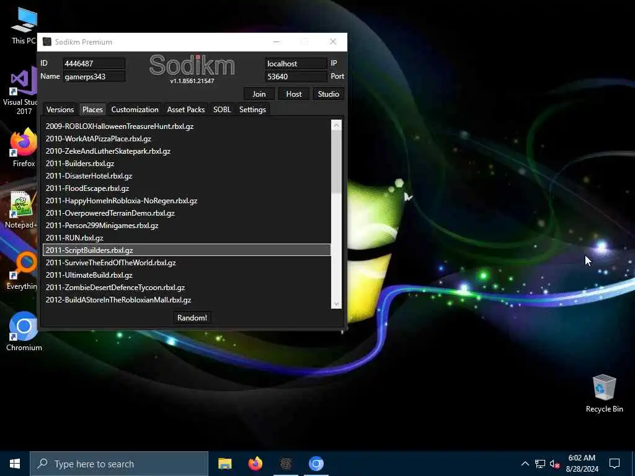Show hidden system tray icons
This screenshot has width=635, height=476.
[x=525, y=464]
